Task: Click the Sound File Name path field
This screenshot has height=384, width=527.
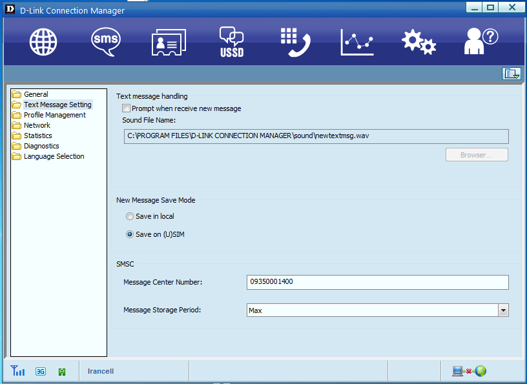Action: pos(316,136)
